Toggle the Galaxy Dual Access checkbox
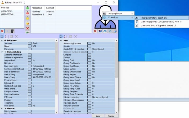 (89, 63)
